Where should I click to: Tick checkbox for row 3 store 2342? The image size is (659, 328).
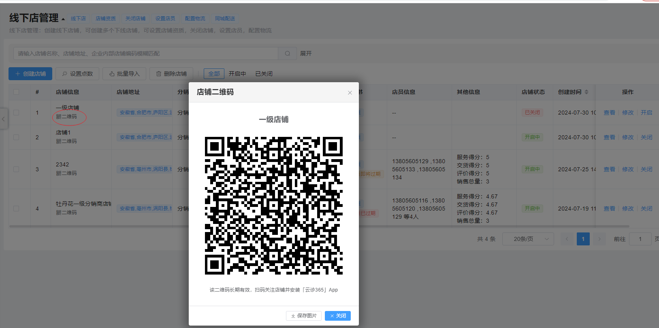point(16,169)
